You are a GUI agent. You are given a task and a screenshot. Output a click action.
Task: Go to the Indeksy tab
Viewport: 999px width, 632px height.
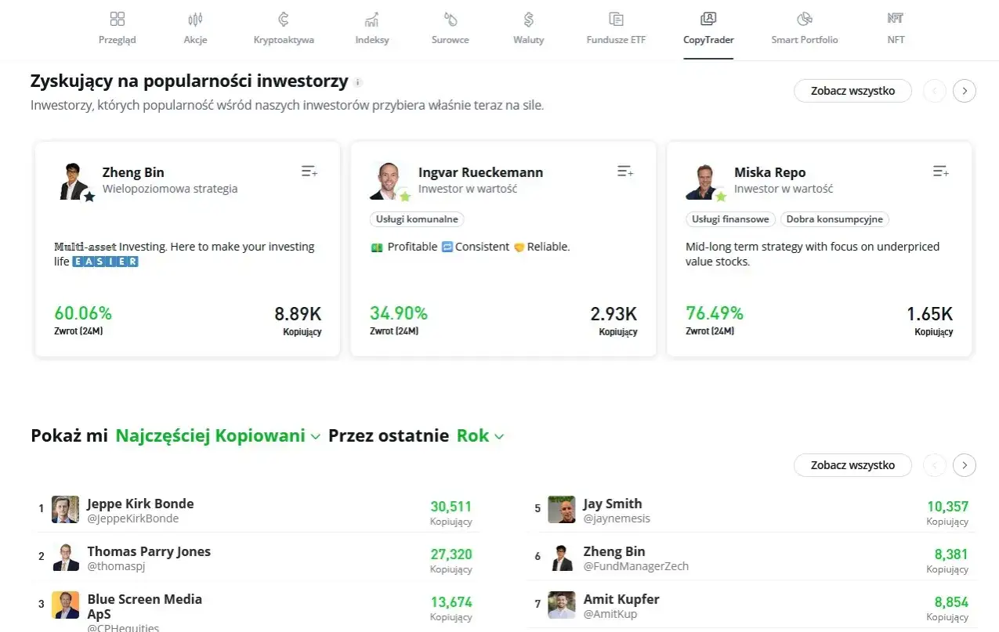point(371,29)
